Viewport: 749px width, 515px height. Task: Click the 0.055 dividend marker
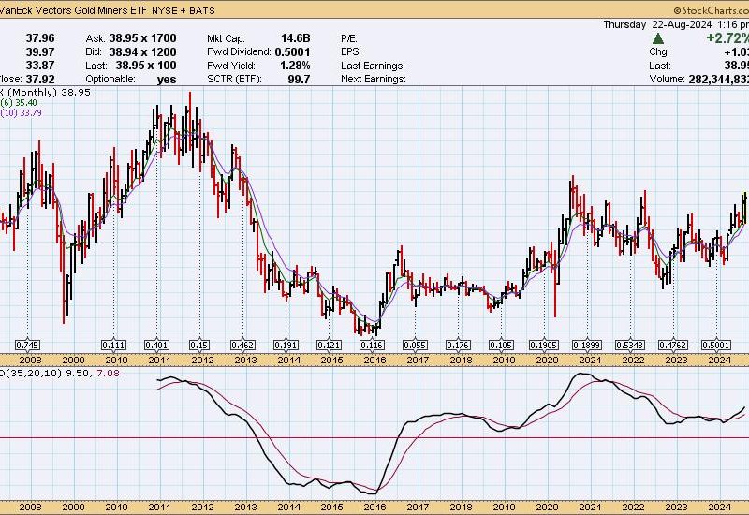(x=415, y=345)
